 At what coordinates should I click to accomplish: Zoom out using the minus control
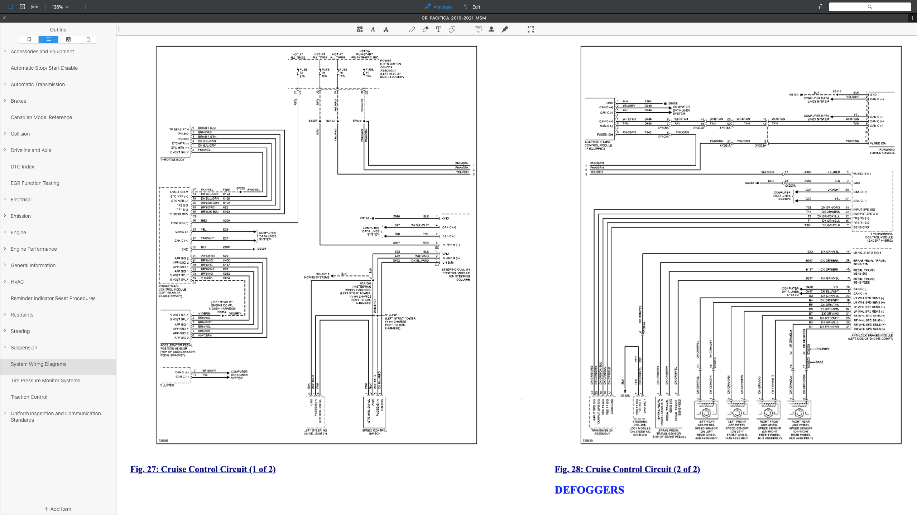click(x=77, y=7)
